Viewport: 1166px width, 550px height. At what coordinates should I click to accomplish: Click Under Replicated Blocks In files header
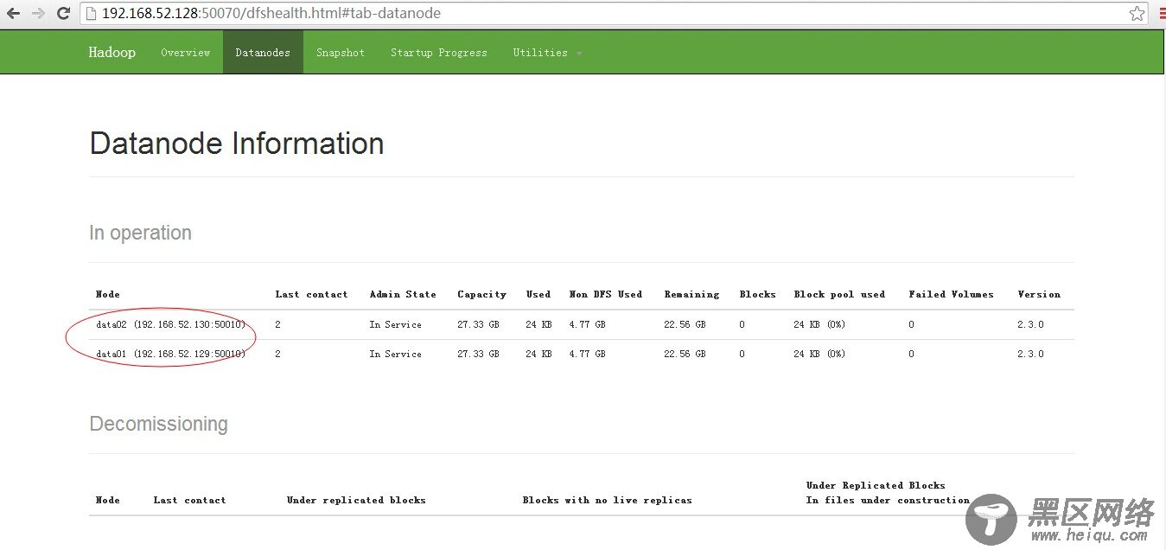click(x=888, y=493)
